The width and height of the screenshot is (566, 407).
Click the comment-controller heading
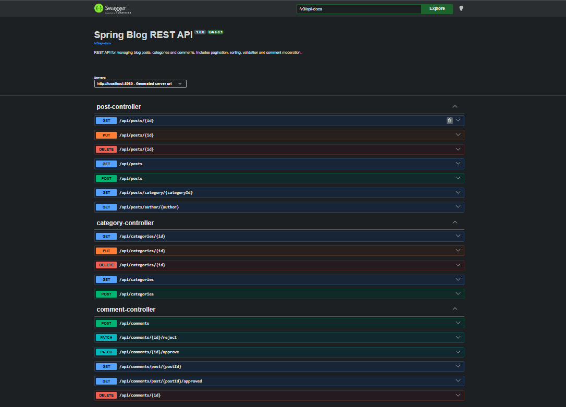[126, 310]
